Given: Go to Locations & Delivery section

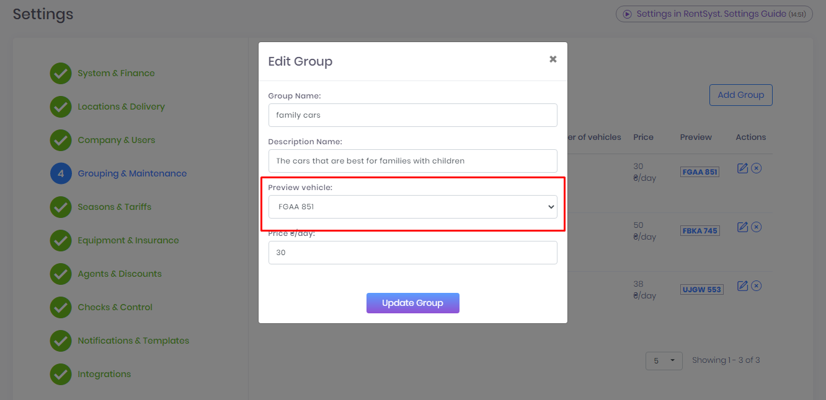Looking at the screenshot, I should coord(121,107).
